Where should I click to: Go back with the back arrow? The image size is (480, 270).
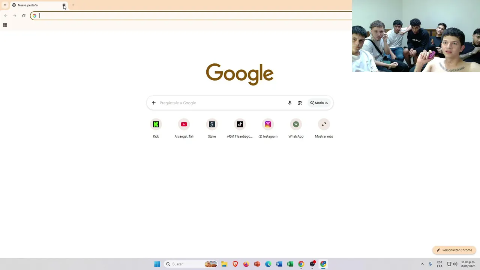pyautogui.click(x=6, y=16)
